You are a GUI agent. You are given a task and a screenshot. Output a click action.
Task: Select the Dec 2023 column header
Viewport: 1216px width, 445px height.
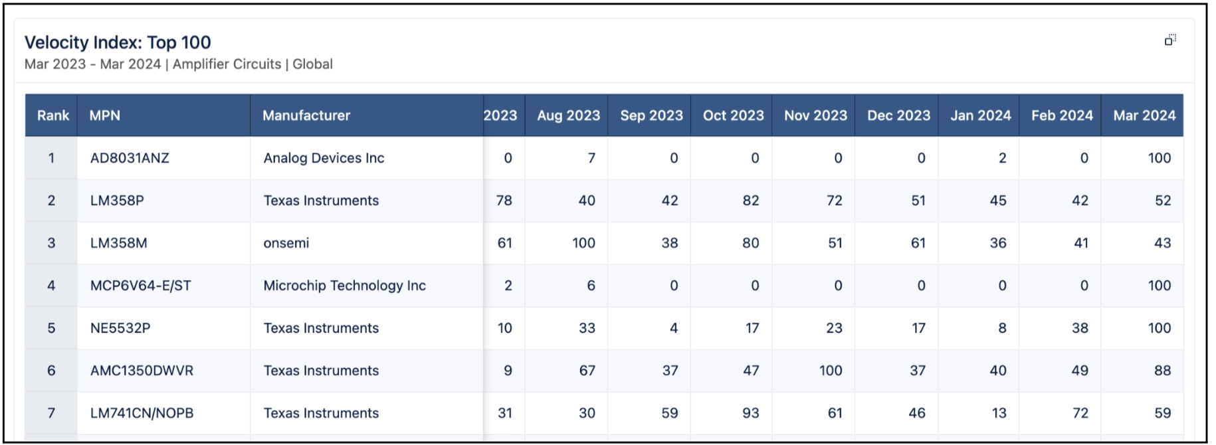(898, 116)
